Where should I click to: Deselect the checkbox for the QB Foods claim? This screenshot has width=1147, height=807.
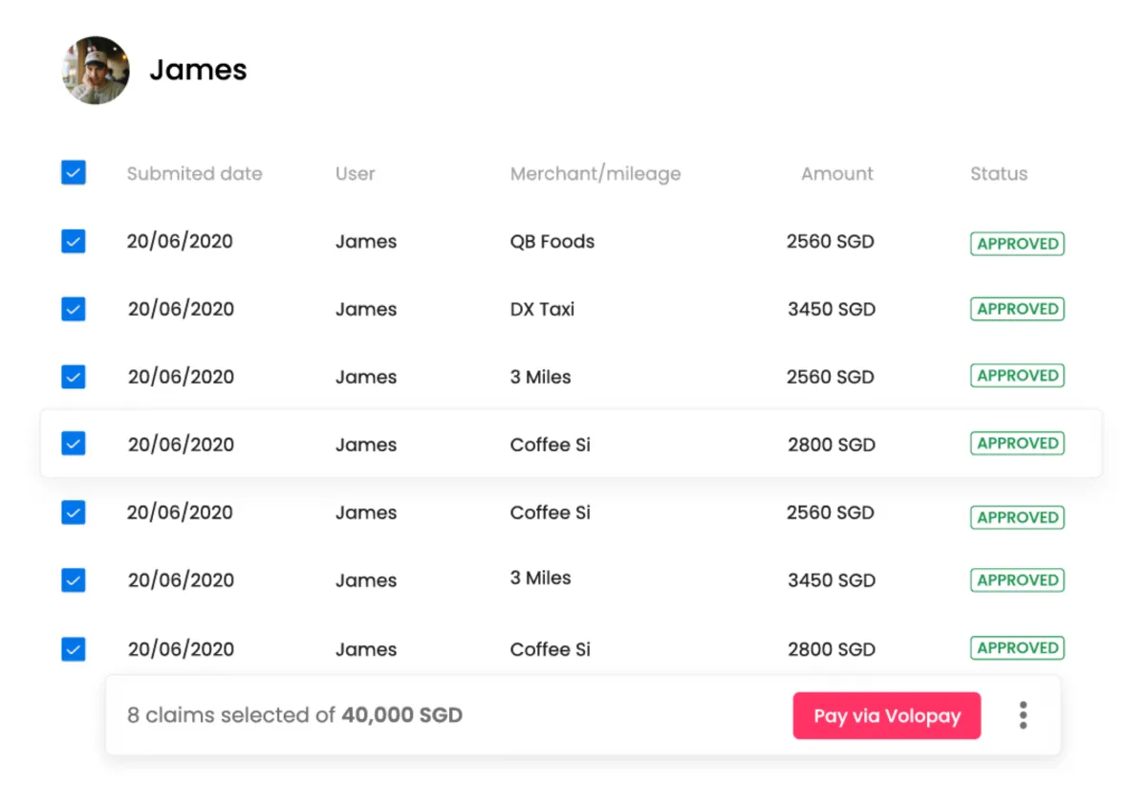tap(74, 241)
